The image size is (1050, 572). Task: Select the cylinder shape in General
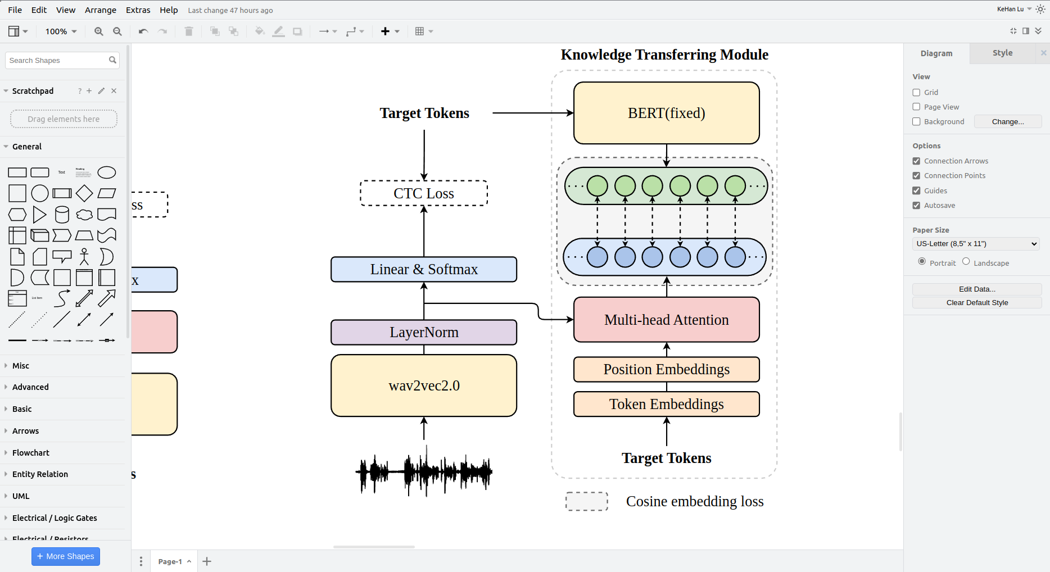coord(62,215)
